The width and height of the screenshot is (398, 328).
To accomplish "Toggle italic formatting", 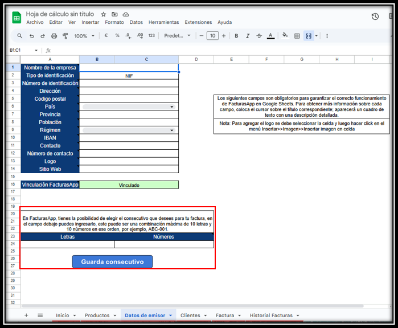I will click(x=247, y=36).
